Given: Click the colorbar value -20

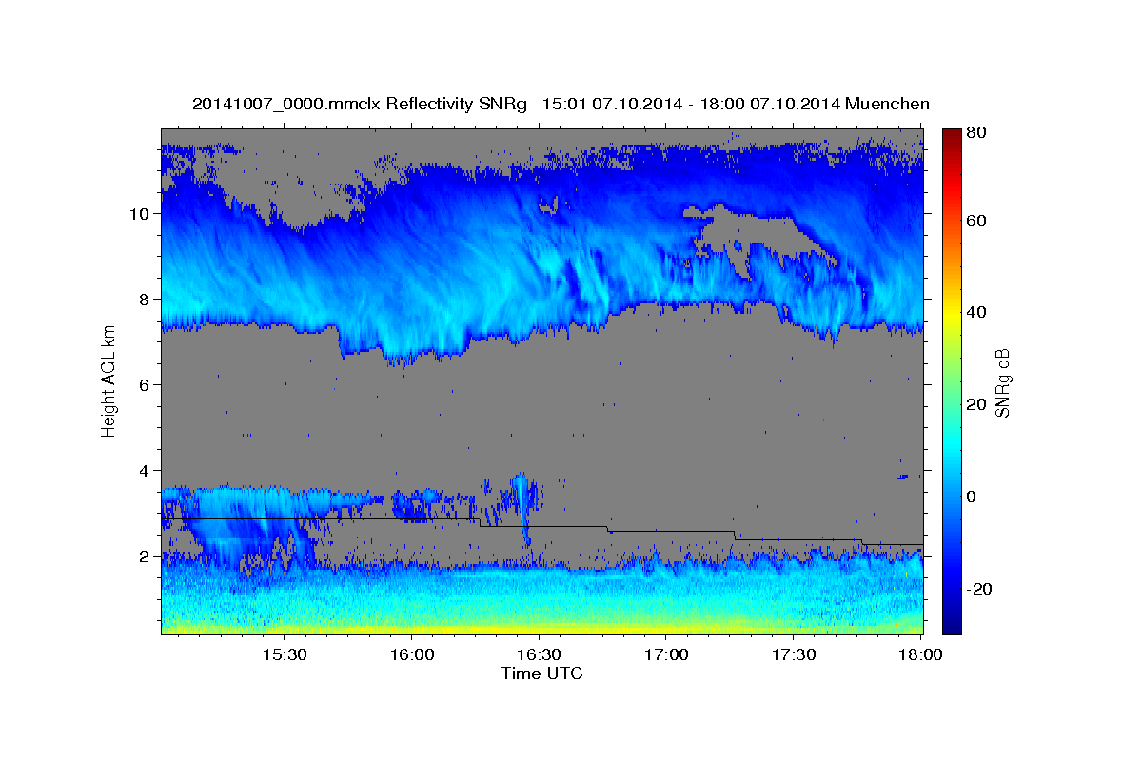Looking at the screenshot, I should (x=980, y=589).
